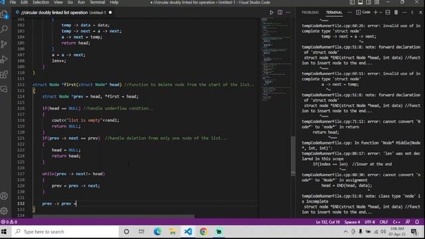Open the Remote Explorer activity bar icon
The height and width of the screenshot is (239, 425).
pos(5,89)
